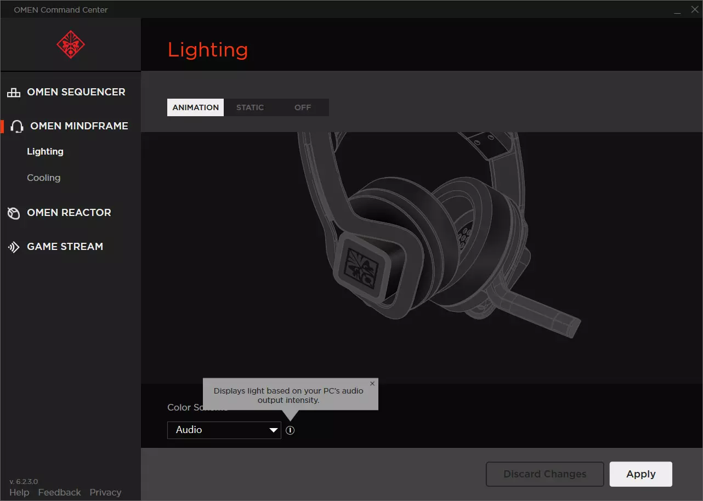Open OMEN Sequencer keyboard icon
The image size is (703, 501).
(x=14, y=93)
